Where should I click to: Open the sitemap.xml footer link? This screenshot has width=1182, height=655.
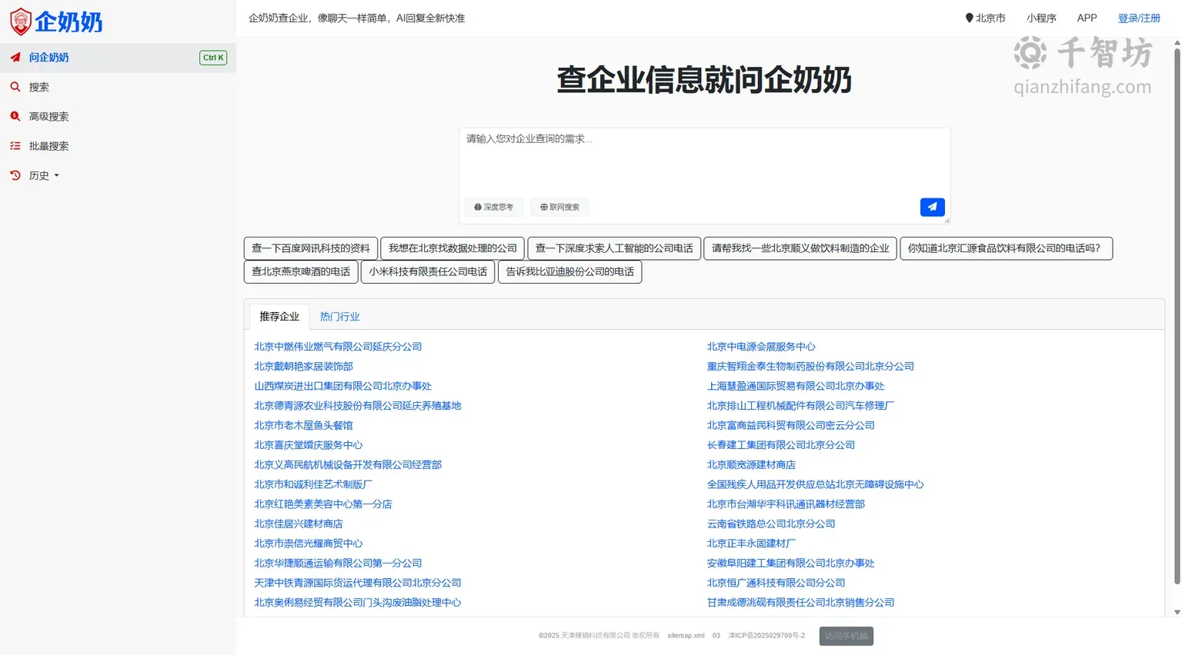coord(686,636)
